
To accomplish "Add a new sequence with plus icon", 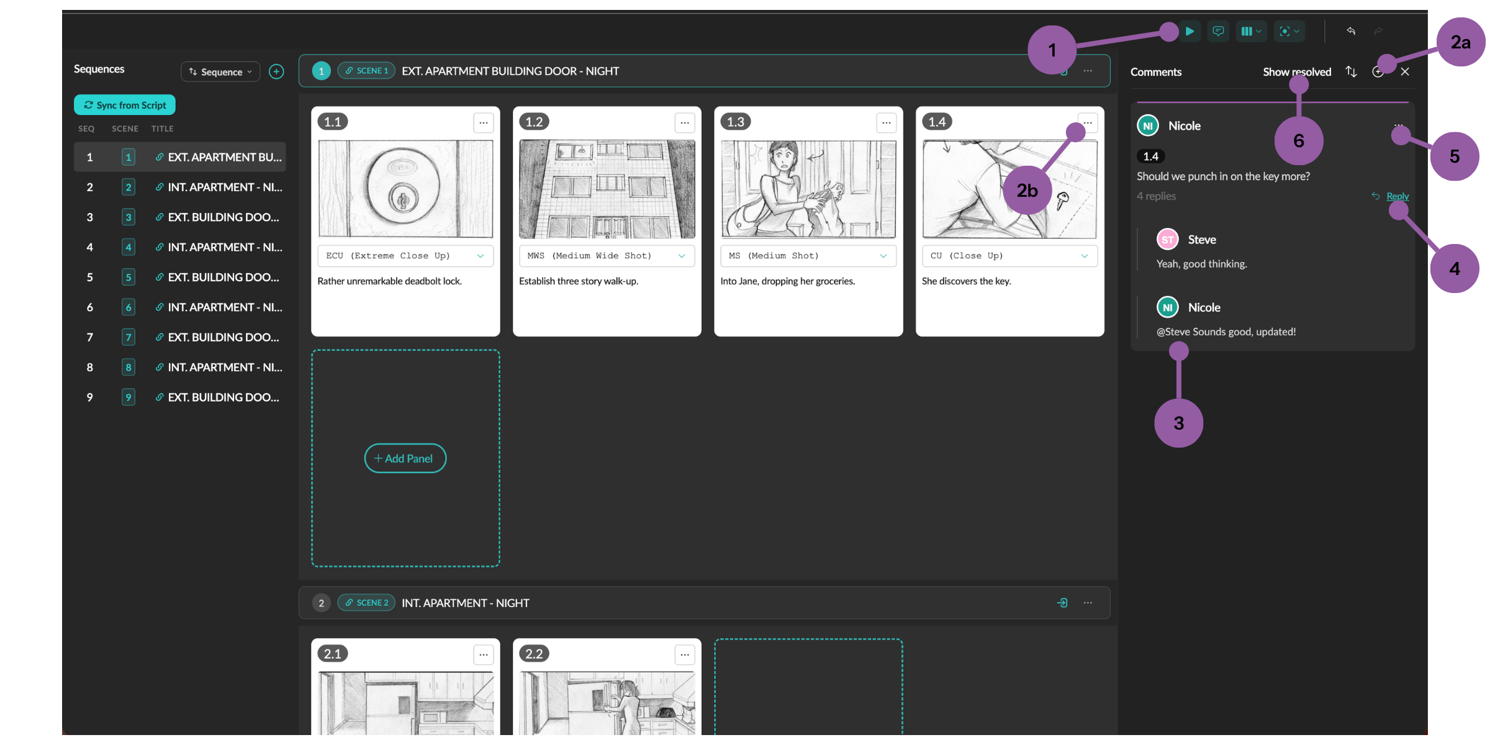I will 276,71.
